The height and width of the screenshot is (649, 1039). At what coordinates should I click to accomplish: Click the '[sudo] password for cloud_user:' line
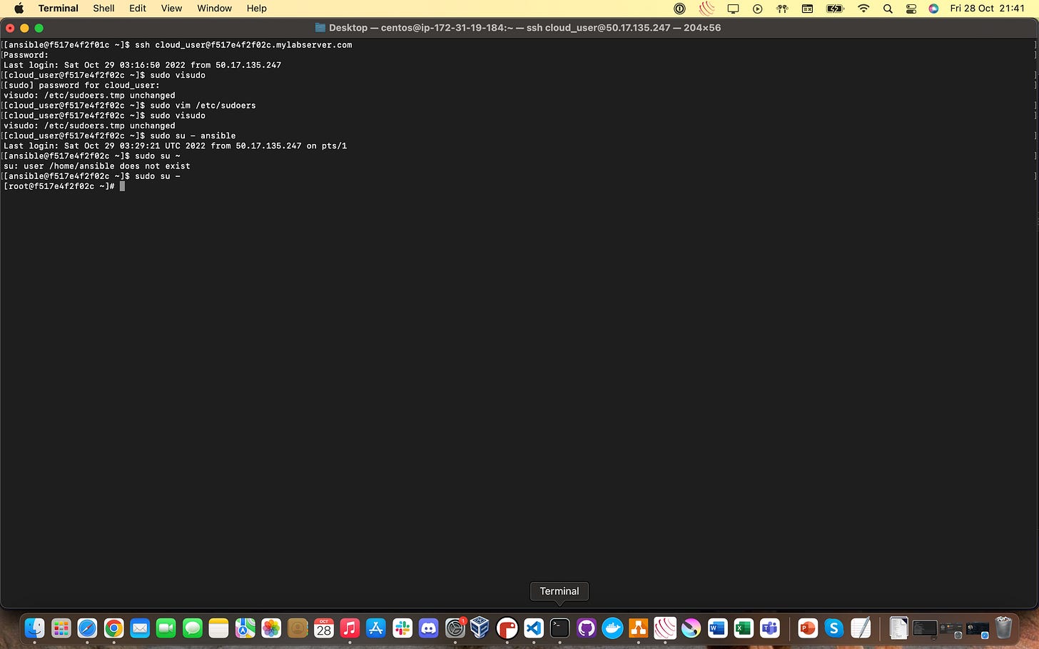tap(81, 85)
